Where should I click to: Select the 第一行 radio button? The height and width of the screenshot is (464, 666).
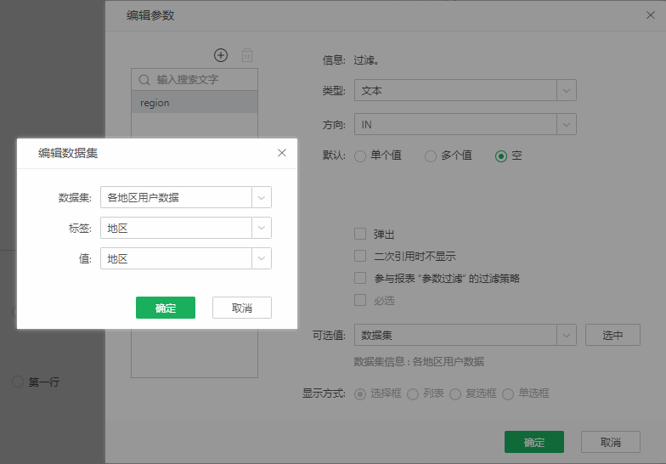pos(18,382)
